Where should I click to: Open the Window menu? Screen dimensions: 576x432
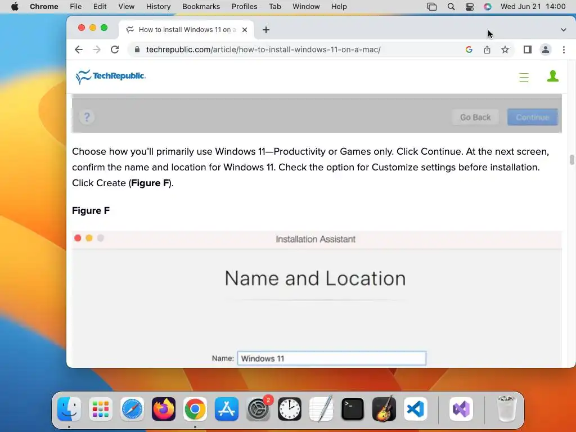(306, 7)
